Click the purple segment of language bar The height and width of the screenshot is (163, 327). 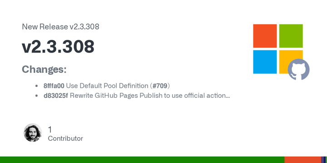coord(323,160)
